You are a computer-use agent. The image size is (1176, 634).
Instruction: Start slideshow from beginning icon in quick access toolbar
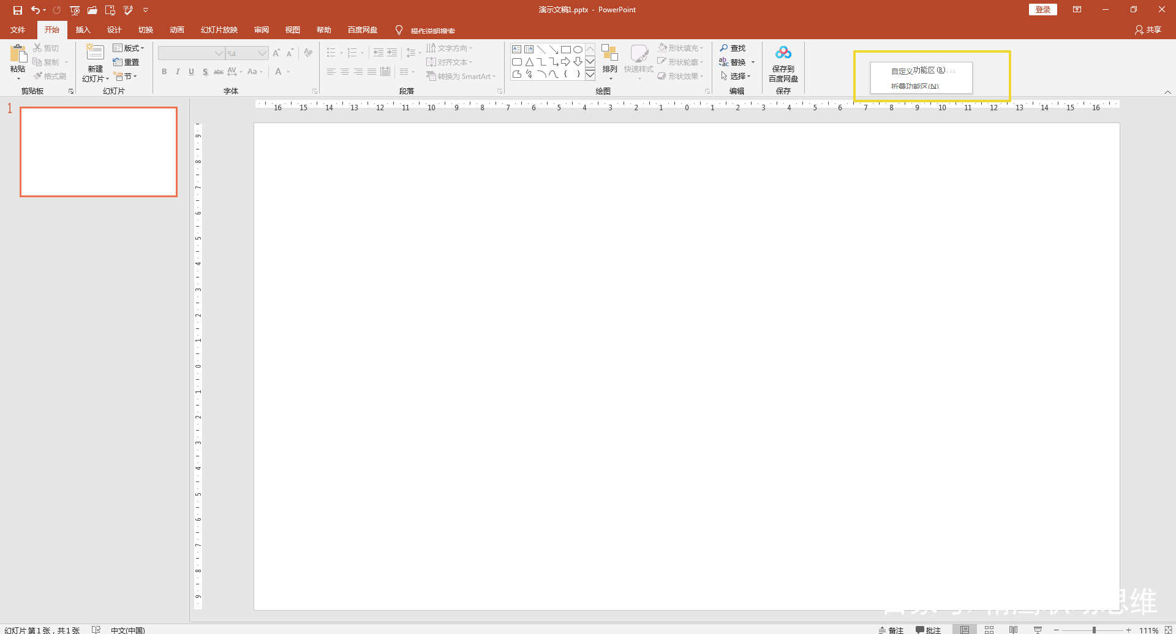pyautogui.click(x=75, y=10)
